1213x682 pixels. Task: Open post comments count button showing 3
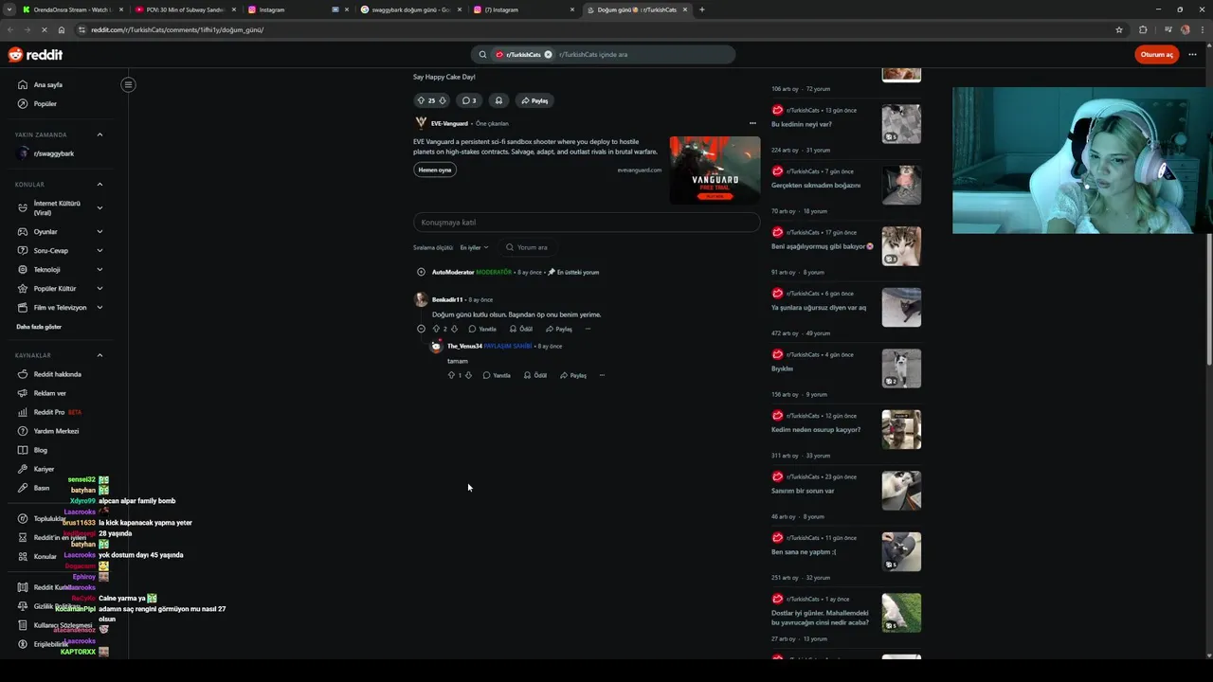click(468, 100)
